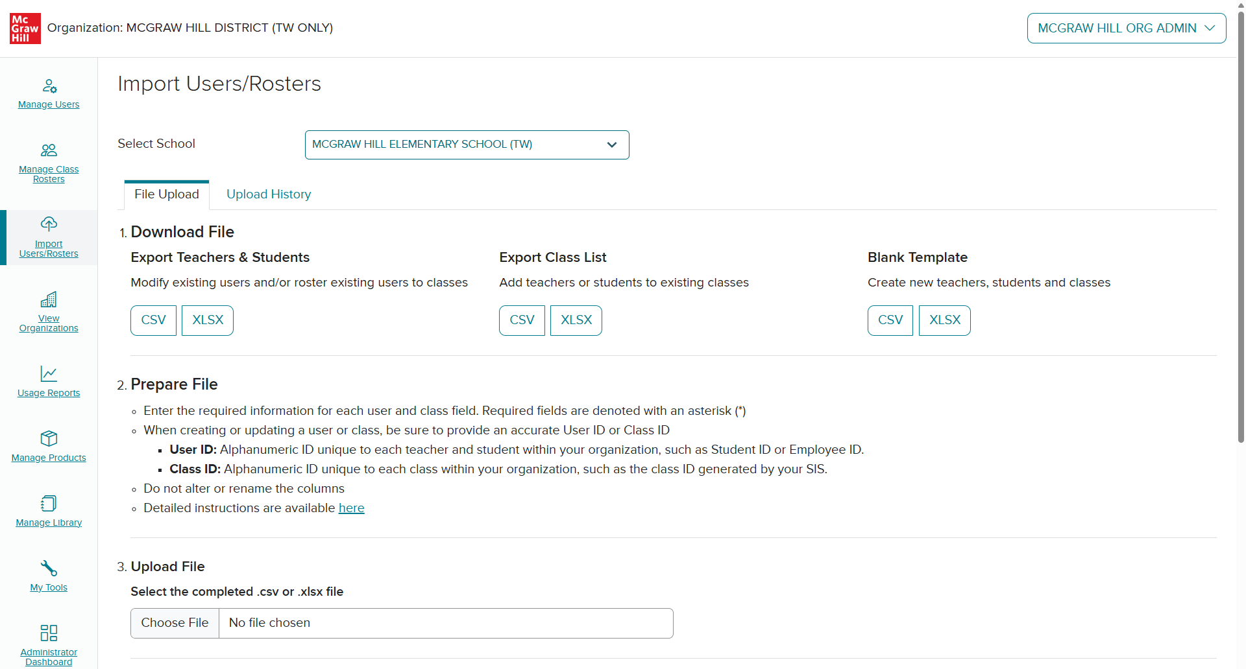The image size is (1246, 669).
Task: Open Import Users/Rosters sidebar link
Action: 49,248
